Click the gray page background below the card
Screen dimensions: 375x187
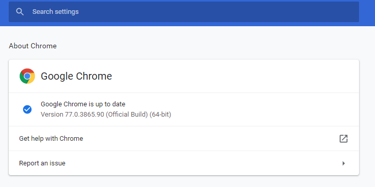(184, 182)
